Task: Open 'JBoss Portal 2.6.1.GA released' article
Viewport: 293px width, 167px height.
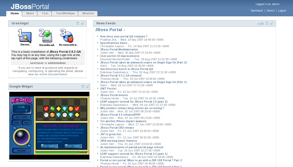Action: 121,75
